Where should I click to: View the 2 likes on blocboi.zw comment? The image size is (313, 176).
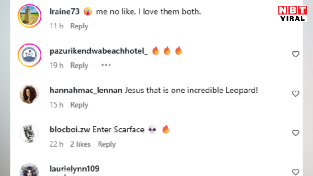click(x=80, y=144)
